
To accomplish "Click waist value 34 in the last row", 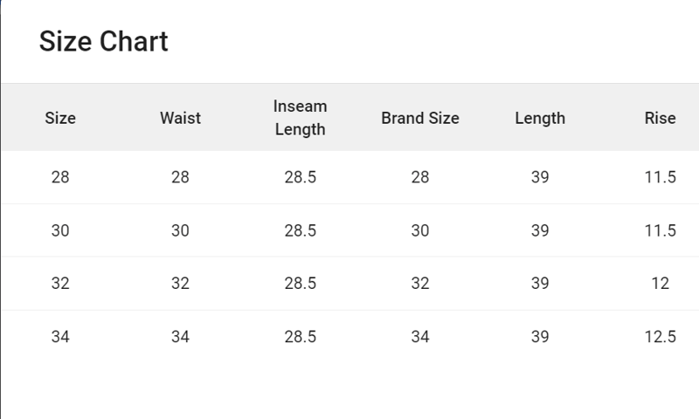I will point(180,337).
